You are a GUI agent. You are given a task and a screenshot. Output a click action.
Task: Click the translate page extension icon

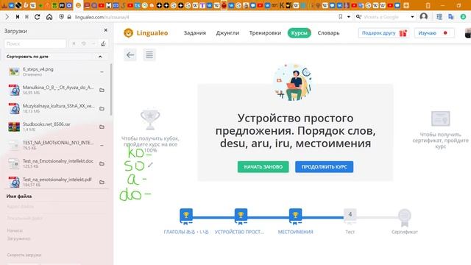[451, 17]
